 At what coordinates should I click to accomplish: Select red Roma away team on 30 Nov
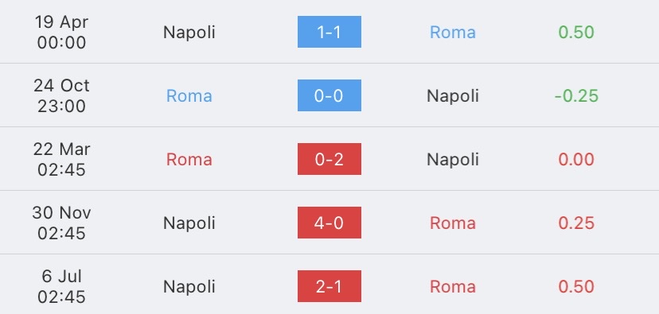point(453,223)
